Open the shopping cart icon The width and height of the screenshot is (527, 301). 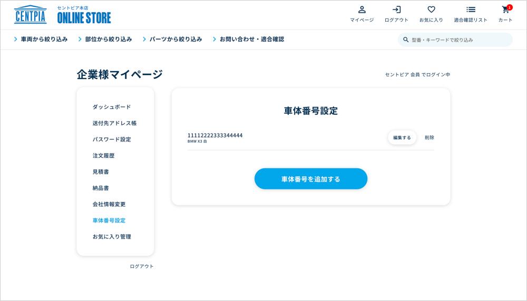pos(505,10)
